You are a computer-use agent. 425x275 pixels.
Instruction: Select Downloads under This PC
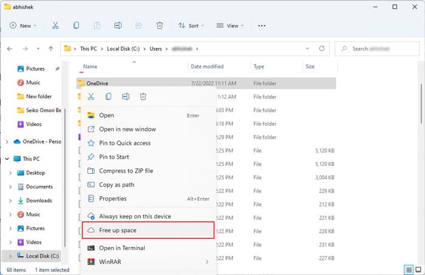tap(35, 200)
